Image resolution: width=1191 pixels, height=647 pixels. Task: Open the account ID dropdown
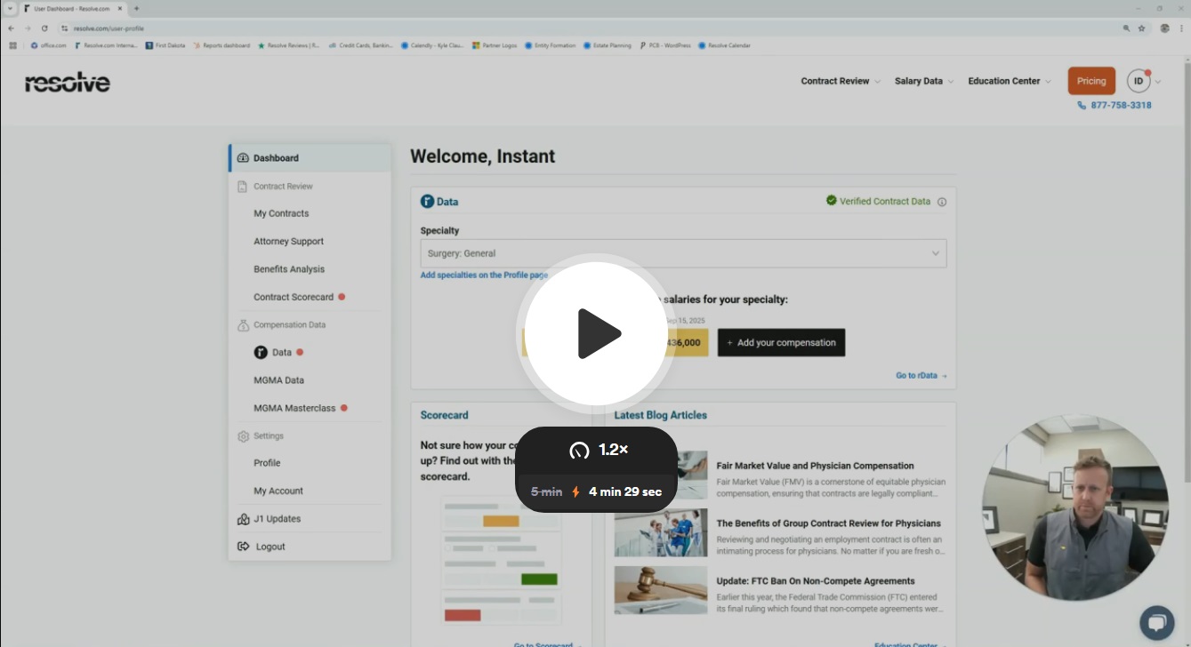(1144, 81)
